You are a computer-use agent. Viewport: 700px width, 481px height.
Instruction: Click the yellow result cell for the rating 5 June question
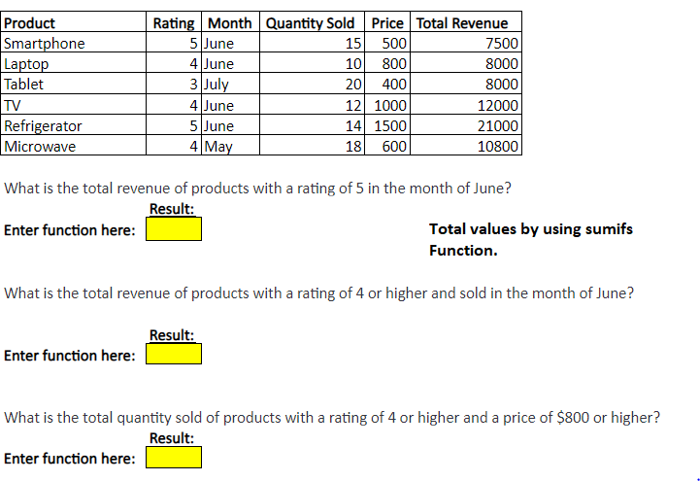pos(174,229)
